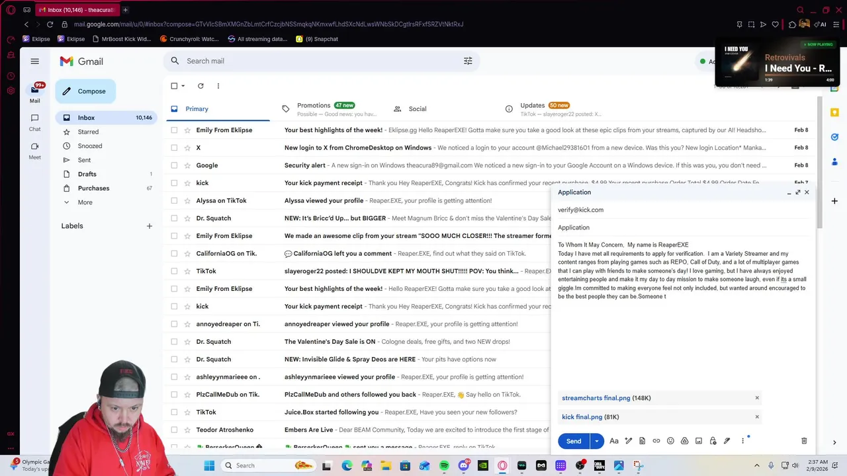Click the Subject field reading Application
Image resolution: width=847 pixels, height=476 pixels.
coord(684,227)
